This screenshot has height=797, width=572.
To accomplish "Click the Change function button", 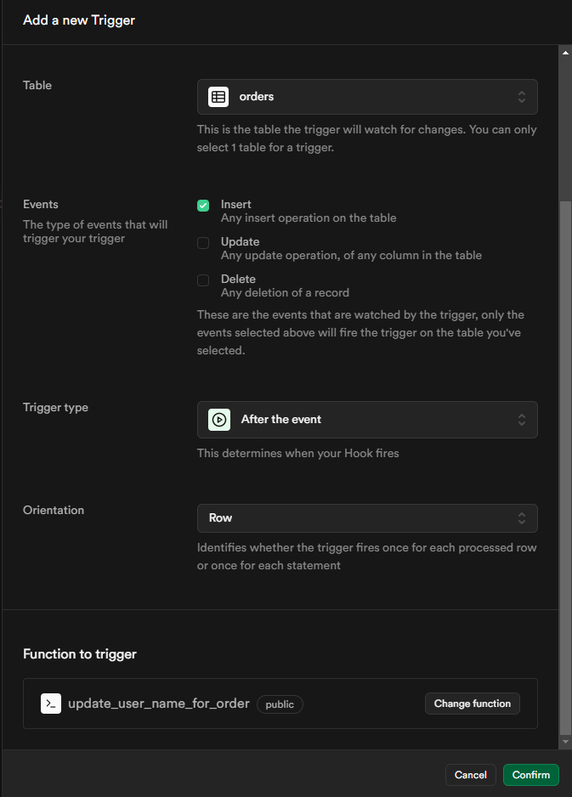I will pos(472,703).
